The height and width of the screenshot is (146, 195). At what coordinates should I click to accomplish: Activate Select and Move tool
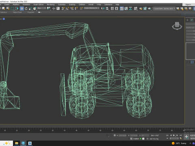pos(22,9)
